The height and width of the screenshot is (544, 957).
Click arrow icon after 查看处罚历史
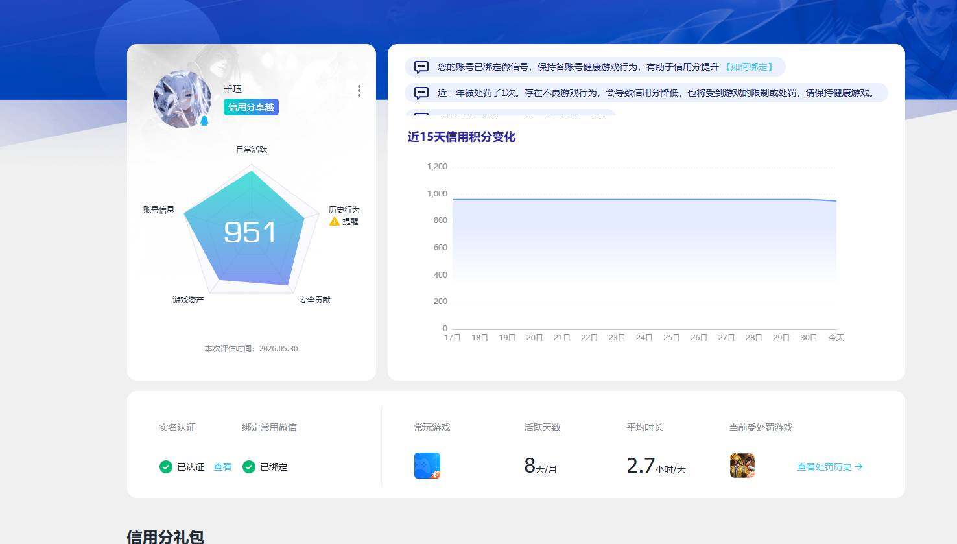(x=858, y=467)
